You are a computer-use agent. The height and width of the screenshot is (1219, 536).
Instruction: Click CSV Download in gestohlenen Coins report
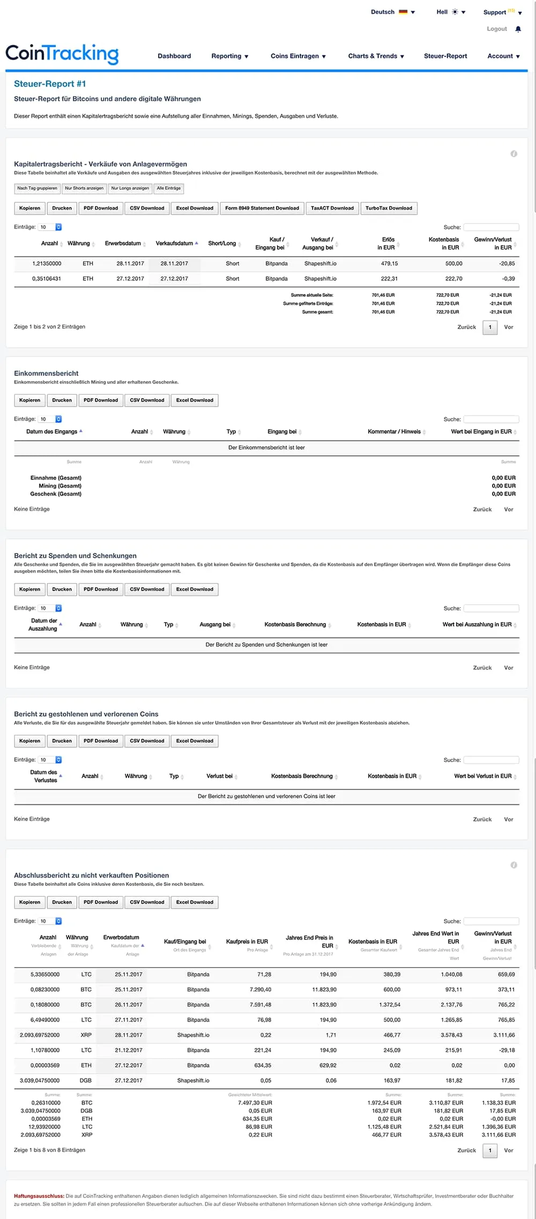[x=147, y=741]
